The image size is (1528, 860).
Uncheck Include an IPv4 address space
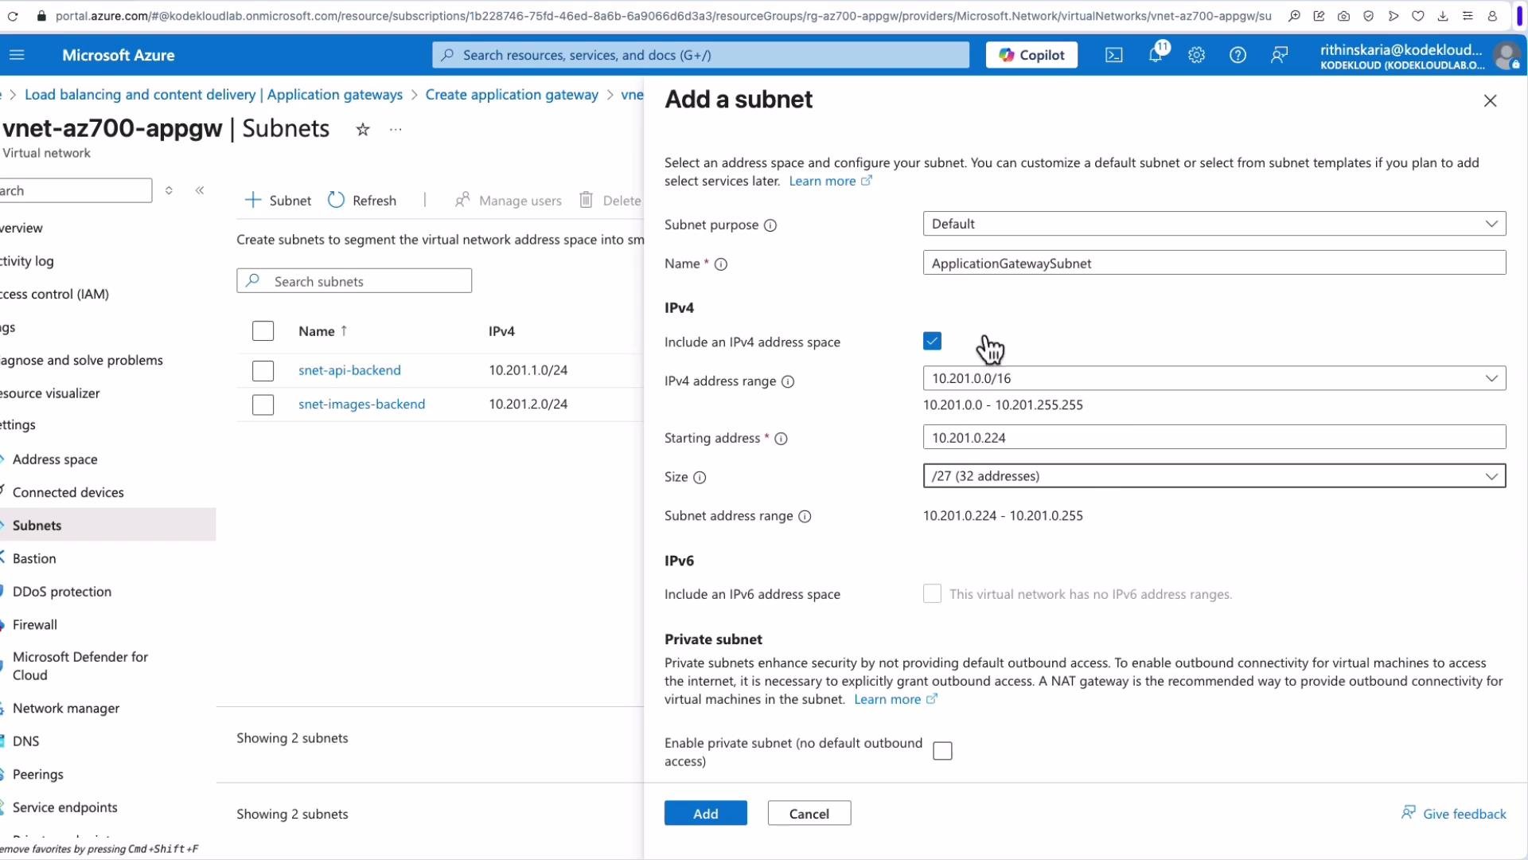932,342
